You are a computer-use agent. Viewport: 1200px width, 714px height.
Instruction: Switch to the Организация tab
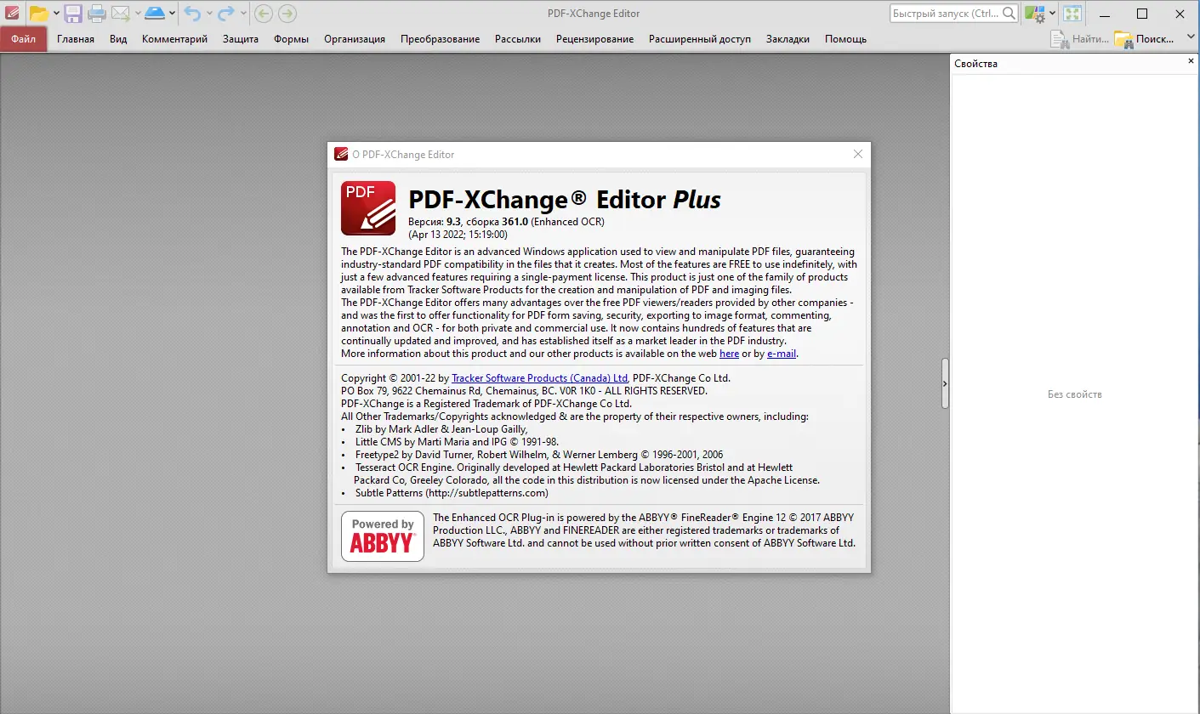[355, 39]
